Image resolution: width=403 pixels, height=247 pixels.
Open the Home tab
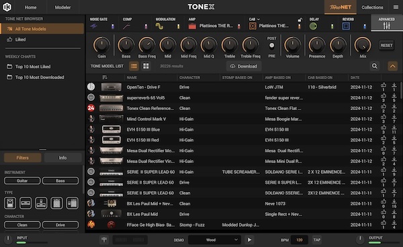pyautogui.click(x=30, y=7)
